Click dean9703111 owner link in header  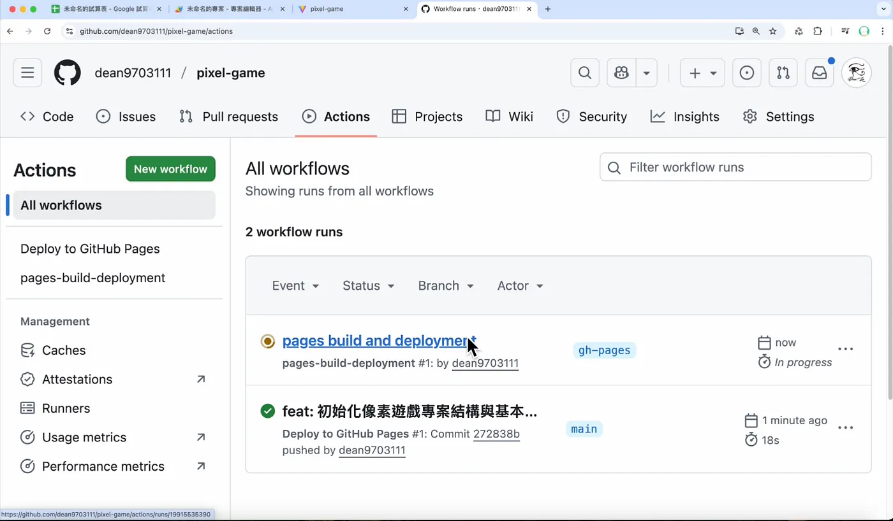(133, 73)
